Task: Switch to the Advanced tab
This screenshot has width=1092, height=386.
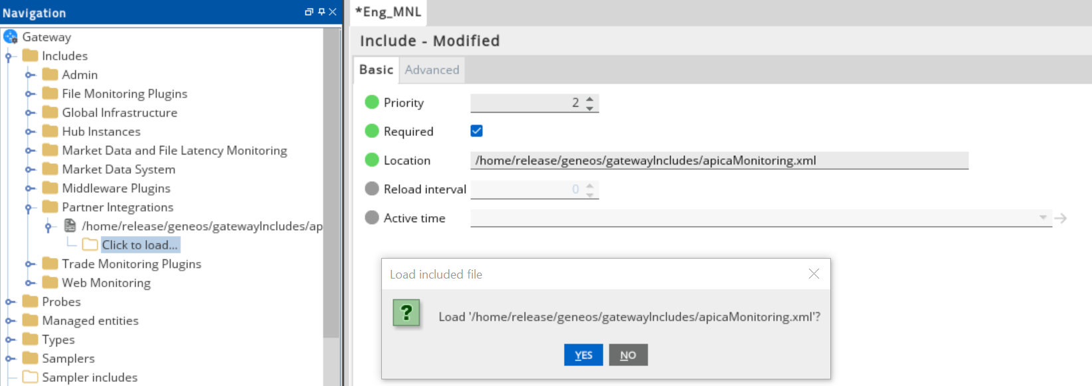Action: 432,70
